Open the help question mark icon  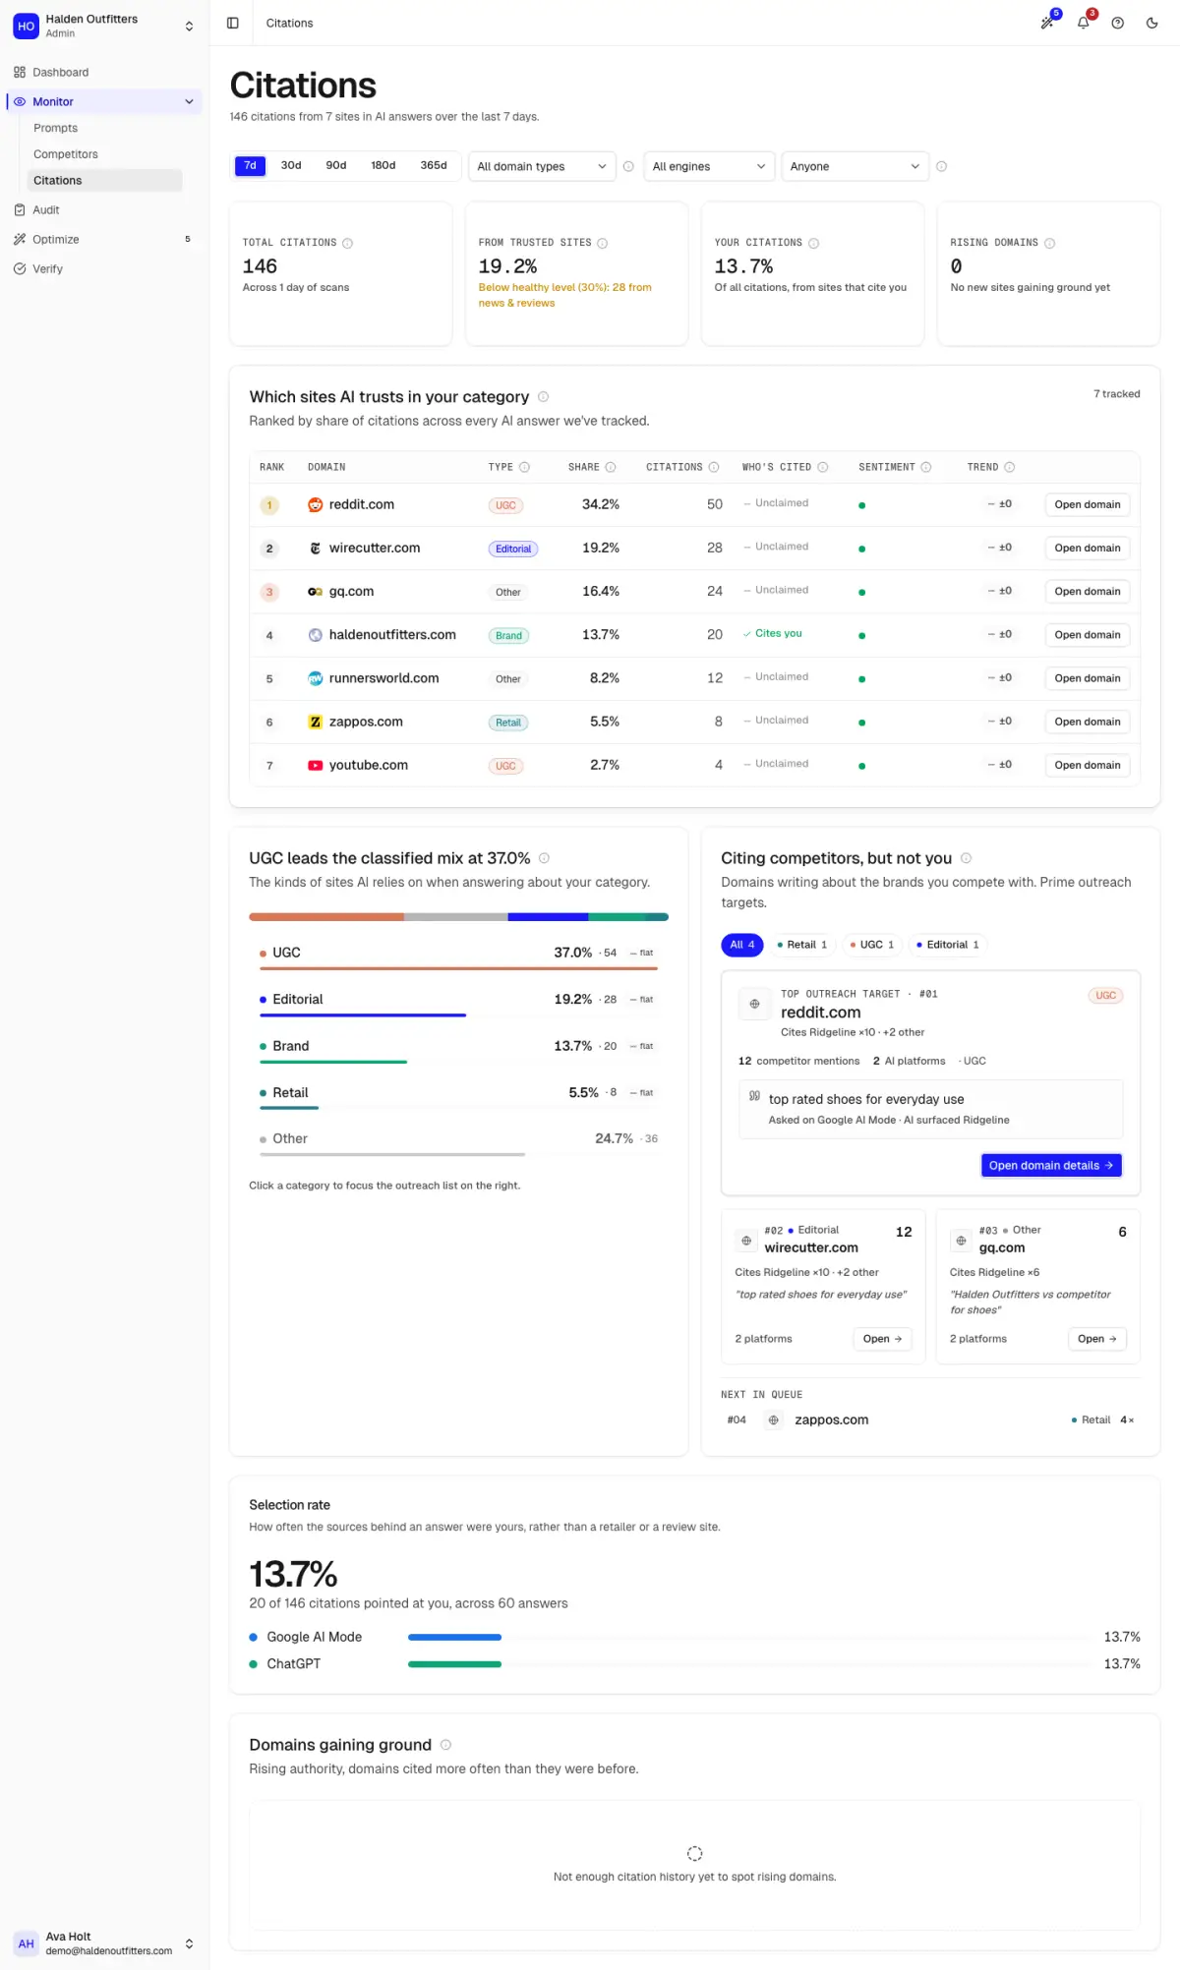pos(1118,23)
